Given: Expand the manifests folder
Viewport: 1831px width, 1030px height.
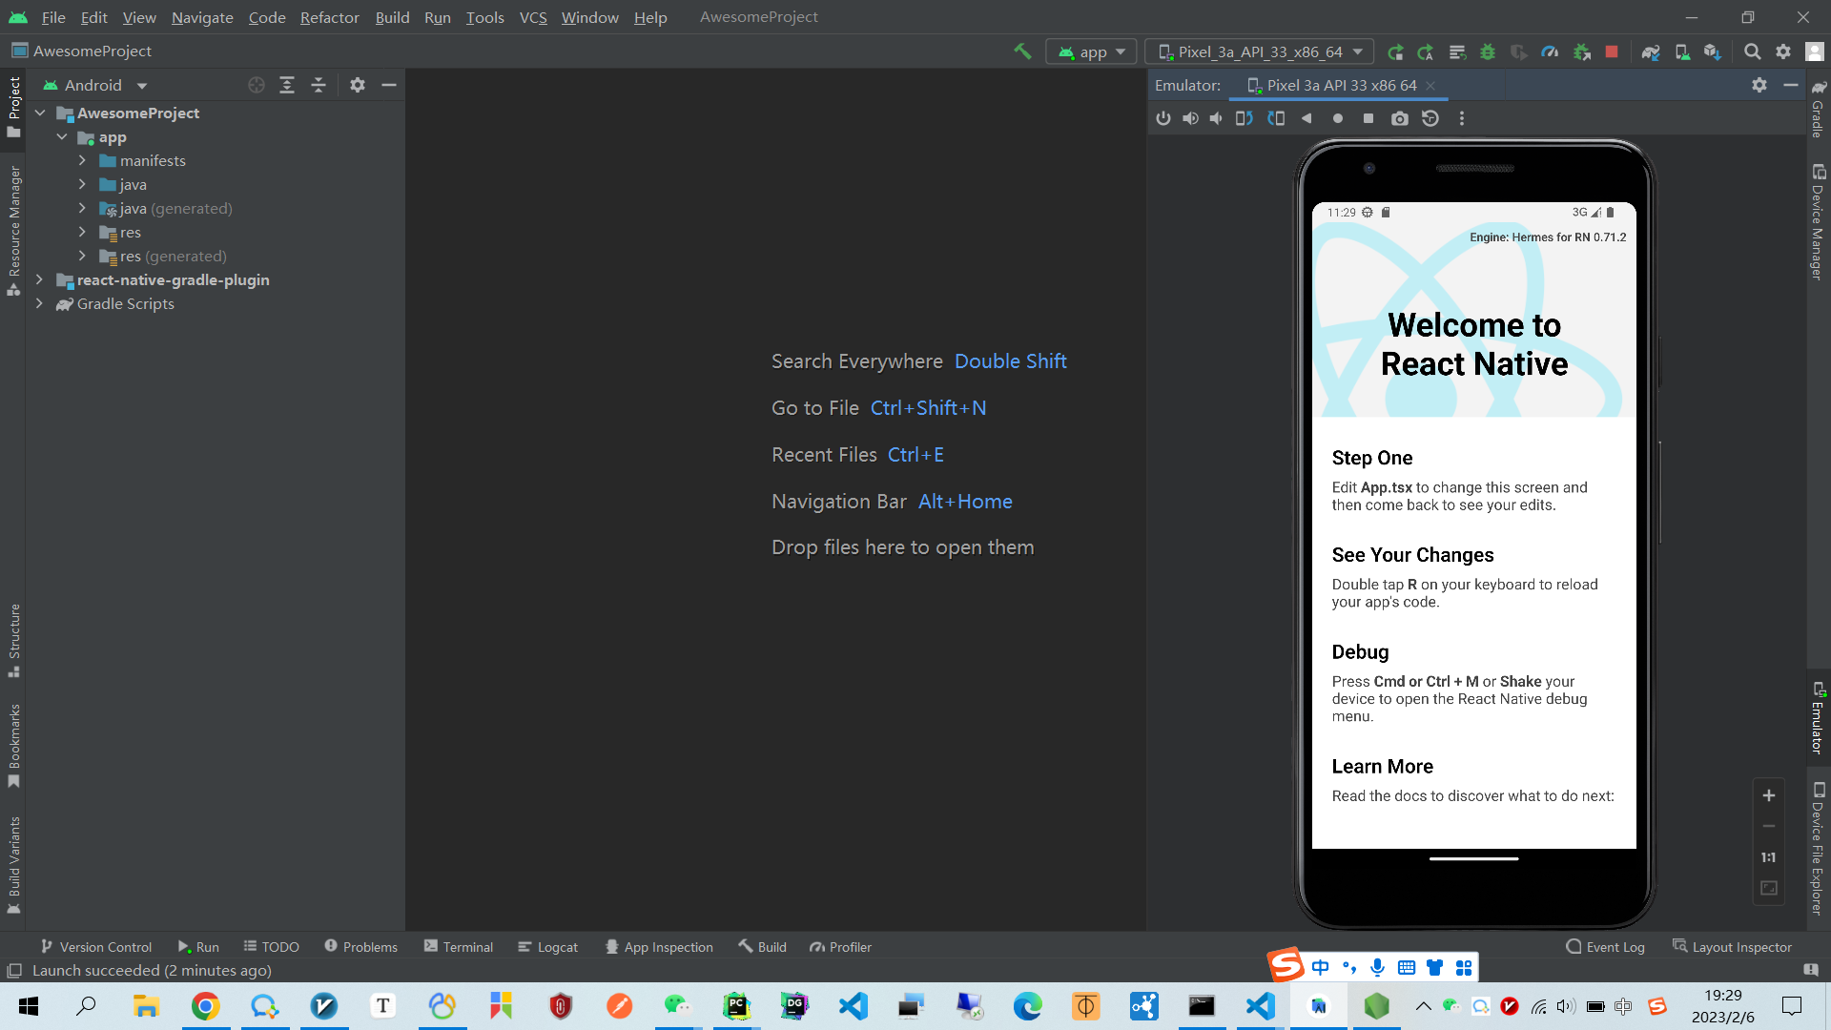Looking at the screenshot, I should pos(83,160).
